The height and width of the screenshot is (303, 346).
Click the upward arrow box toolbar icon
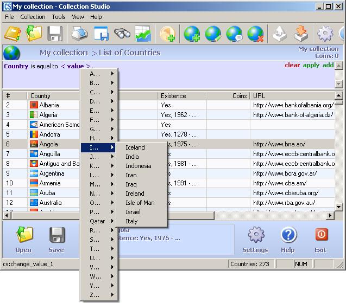point(280,34)
